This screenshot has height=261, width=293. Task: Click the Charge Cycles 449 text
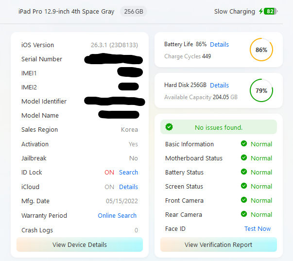188,56
